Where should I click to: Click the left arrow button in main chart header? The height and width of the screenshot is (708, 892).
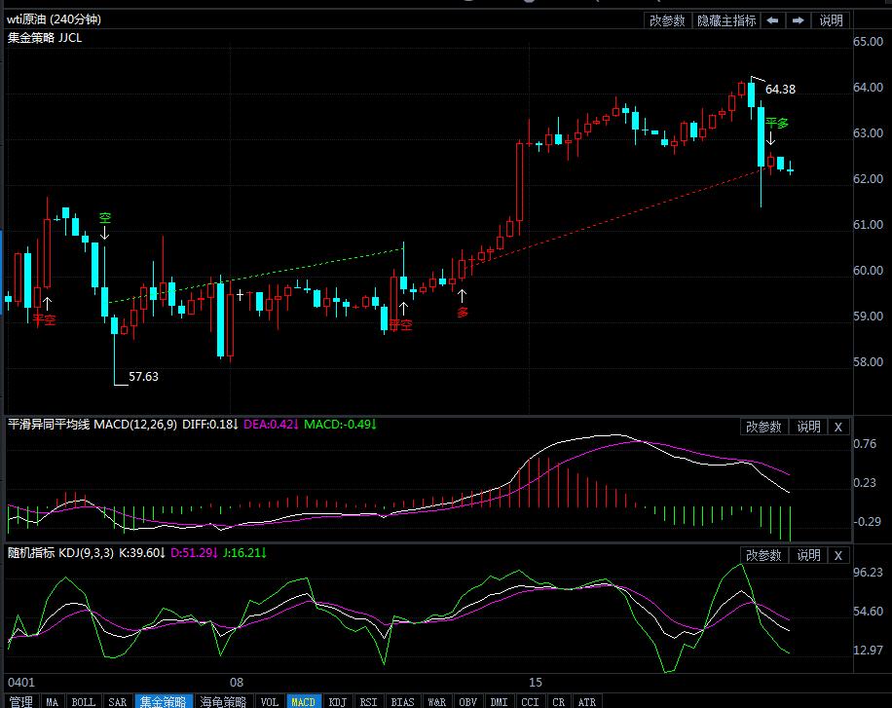(x=772, y=20)
